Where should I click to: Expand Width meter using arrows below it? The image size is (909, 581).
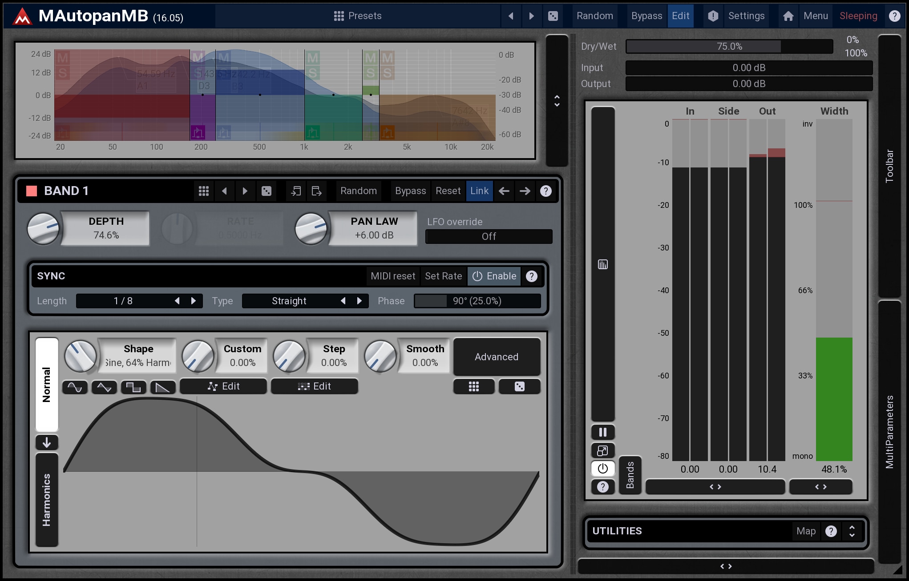pyautogui.click(x=820, y=487)
